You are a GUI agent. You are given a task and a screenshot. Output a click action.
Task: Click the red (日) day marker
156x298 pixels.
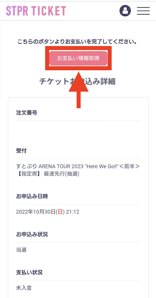60,212
